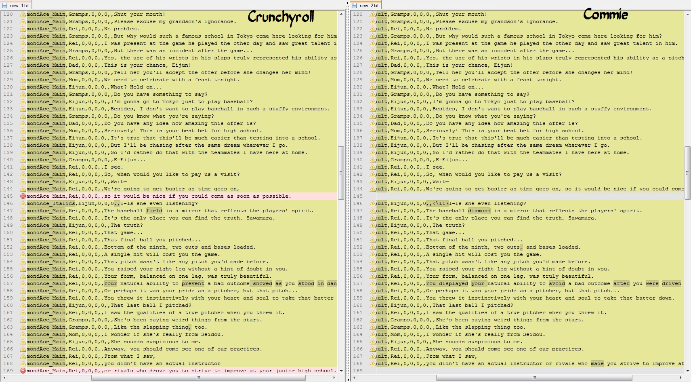This screenshot has height=382, width=691.
Task: Click the right arrow of the left pane's horizontal scrollbar
Action: point(334,378)
